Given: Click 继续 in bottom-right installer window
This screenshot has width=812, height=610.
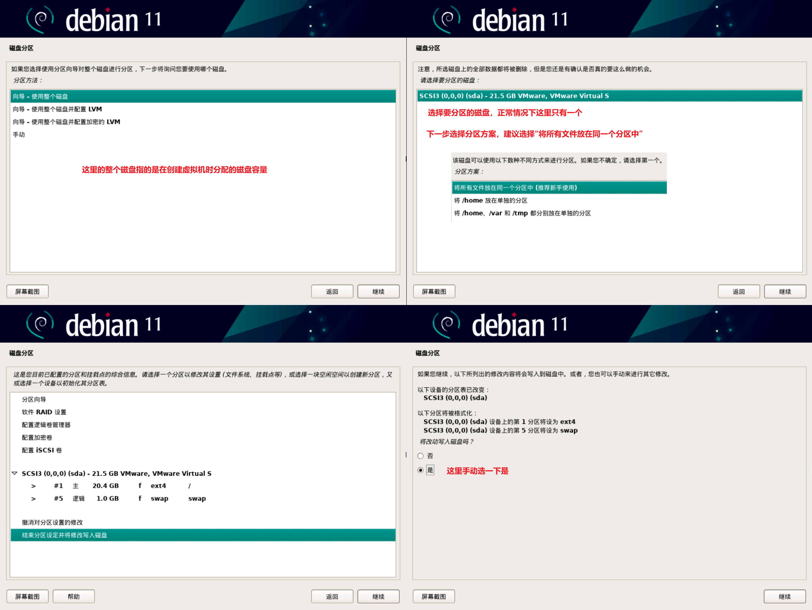Looking at the screenshot, I should click(785, 596).
